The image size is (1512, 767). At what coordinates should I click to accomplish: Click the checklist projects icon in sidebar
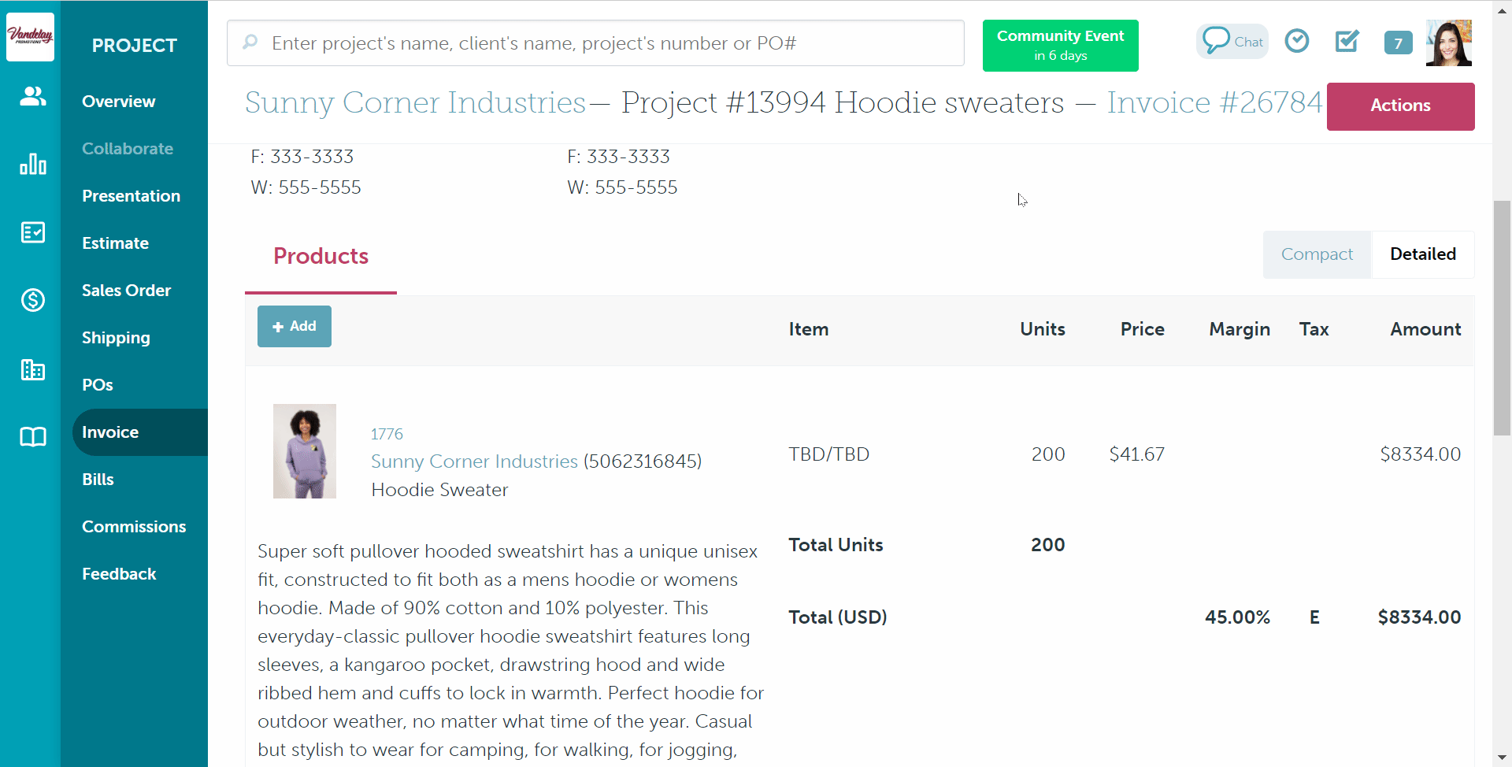[x=32, y=232]
